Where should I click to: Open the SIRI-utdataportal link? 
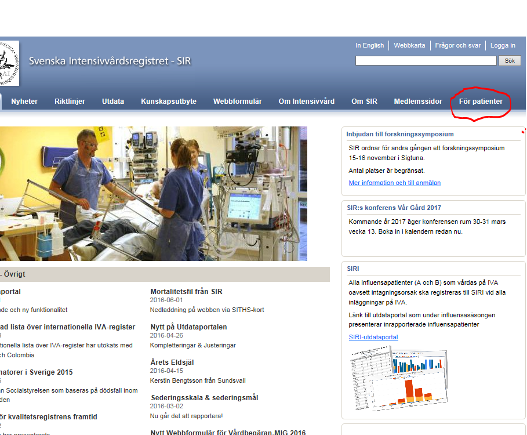[x=373, y=337]
